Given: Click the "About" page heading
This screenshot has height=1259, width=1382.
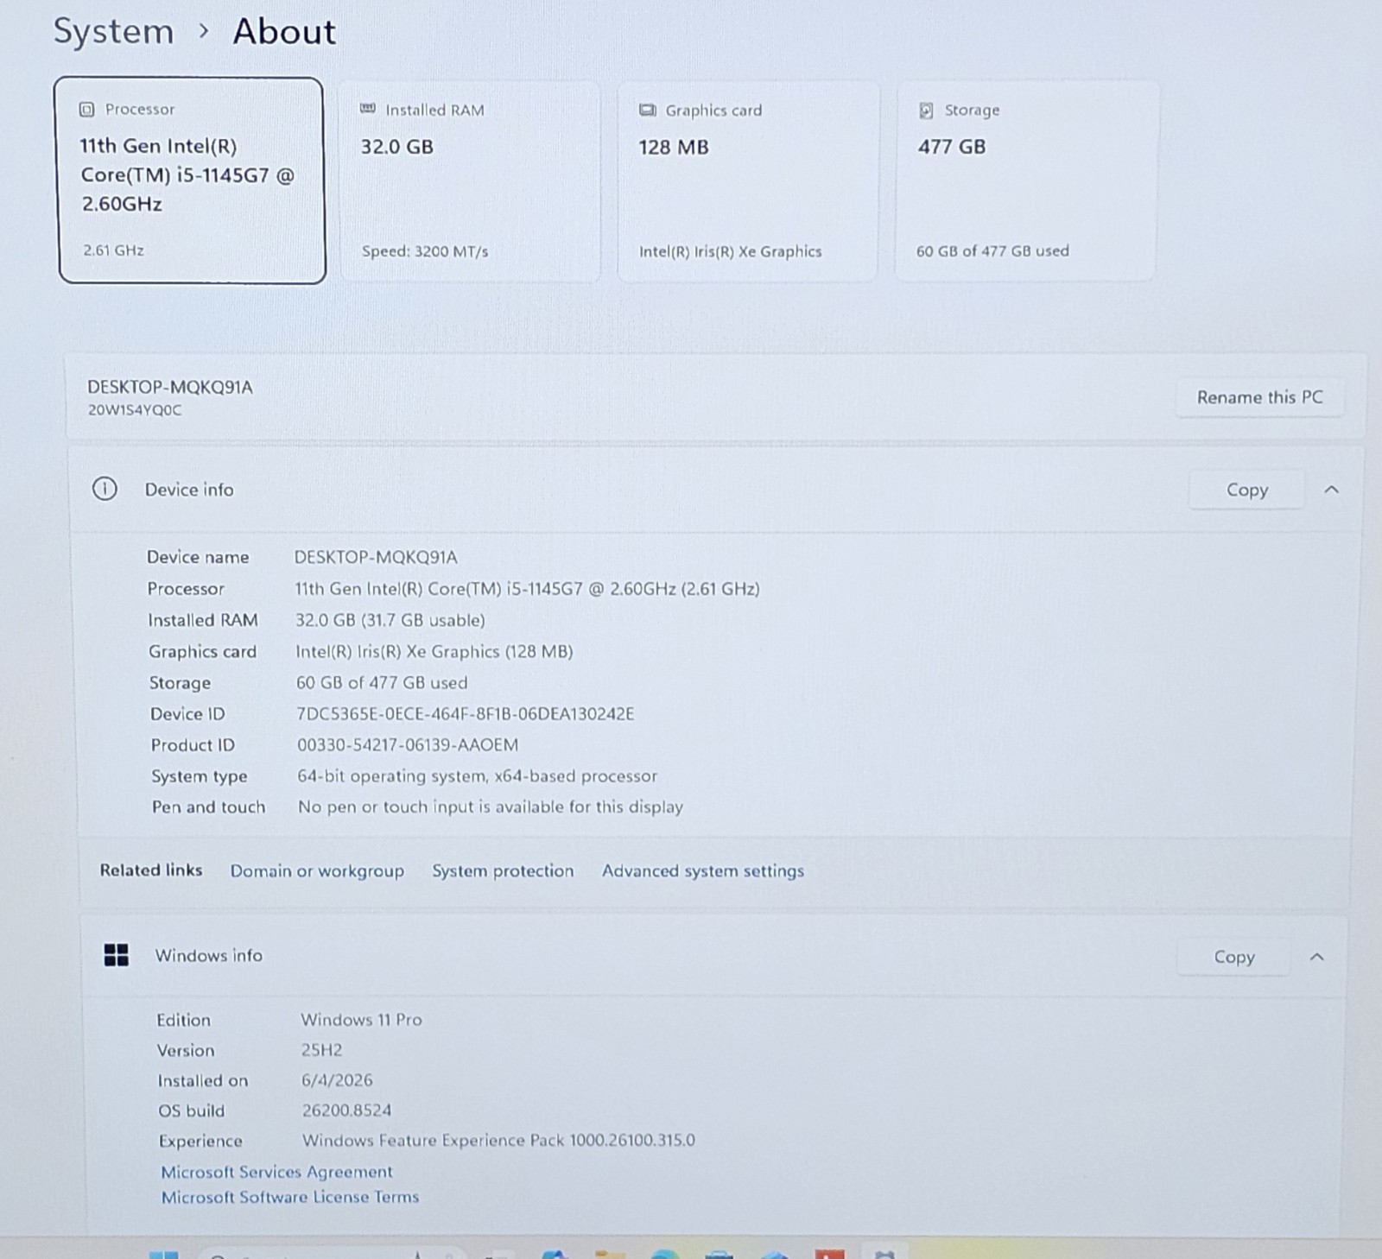Looking at the screenshot, I should 284,32.
